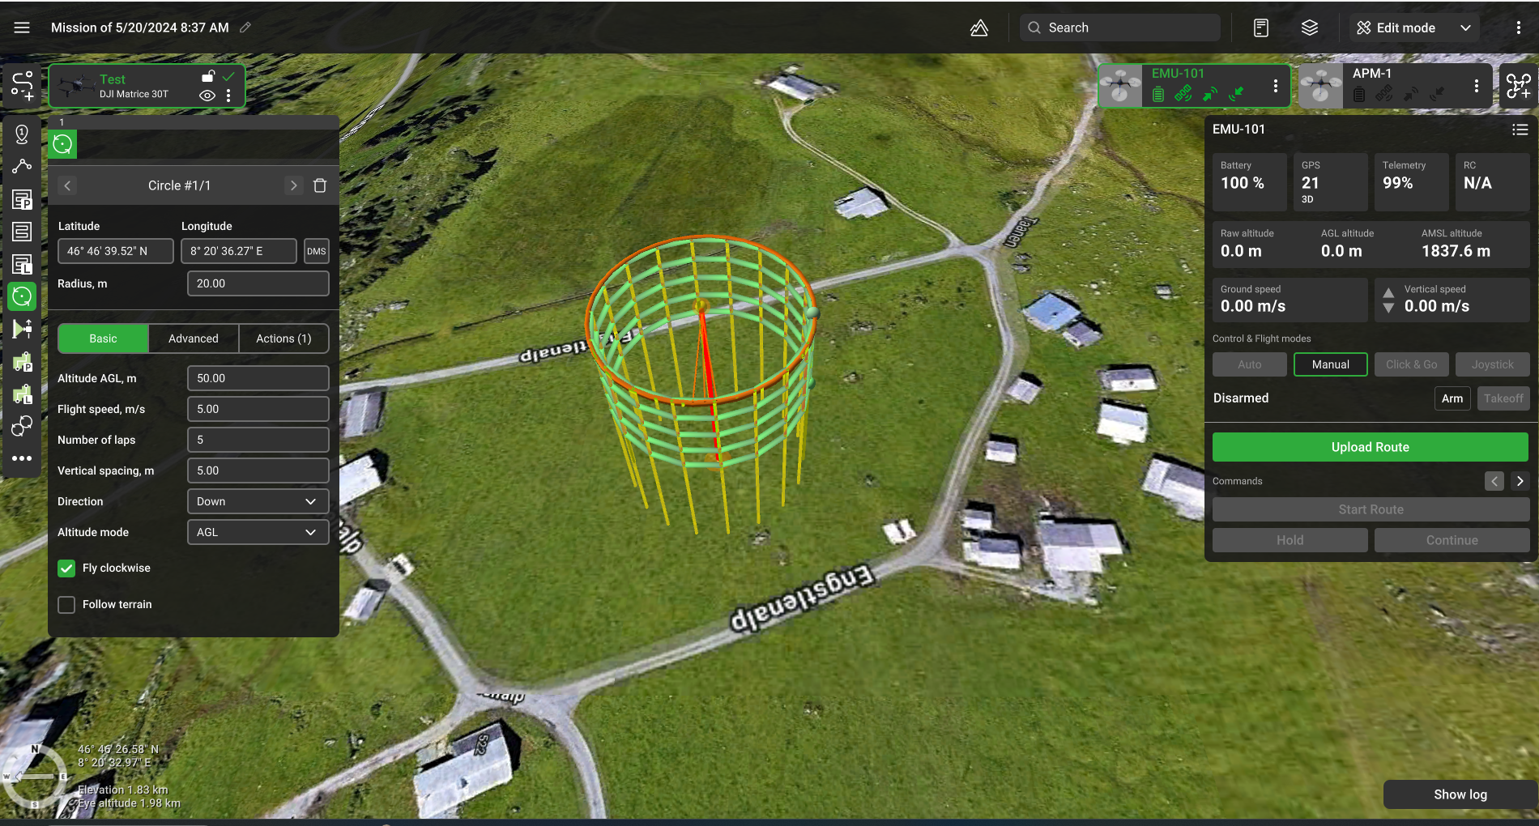
Task: Switch to Basic tab
Action: [103, 338]
